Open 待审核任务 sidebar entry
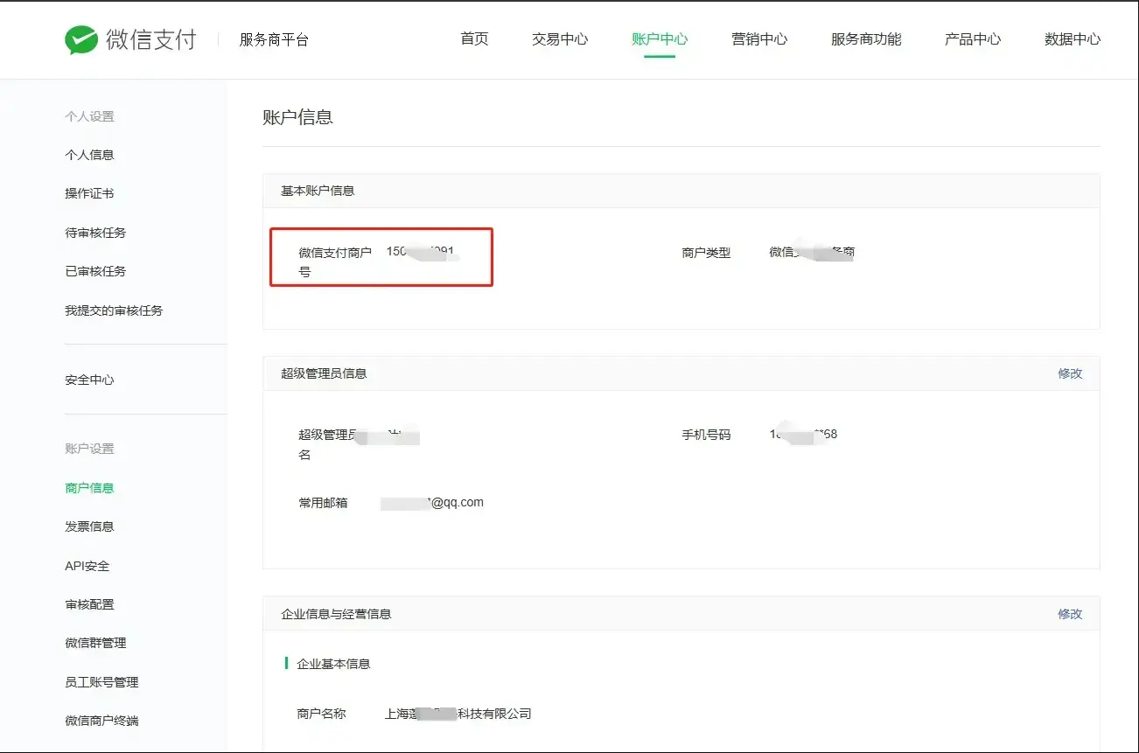The image size is (1139, 753). pyautogui.click(x=96, y=233)
